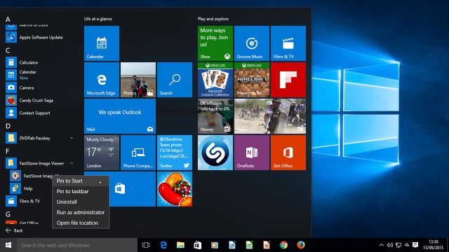The width and height of the screenshot is (449, 252).
Task: Open Firefox from the taskbar
Action: 301,245
